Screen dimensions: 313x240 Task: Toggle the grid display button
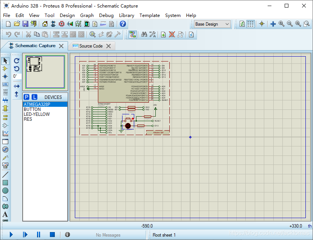tap(250, 24)
